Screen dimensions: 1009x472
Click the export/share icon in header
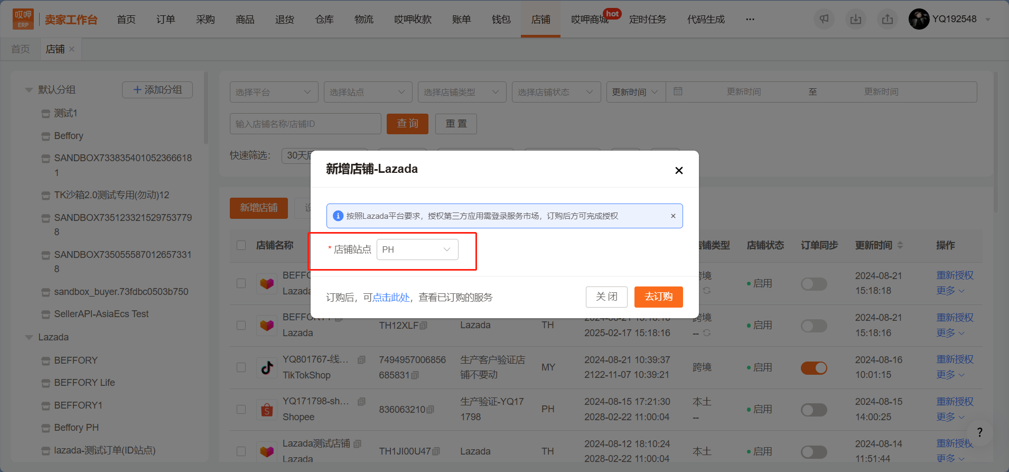pos(887,19)
